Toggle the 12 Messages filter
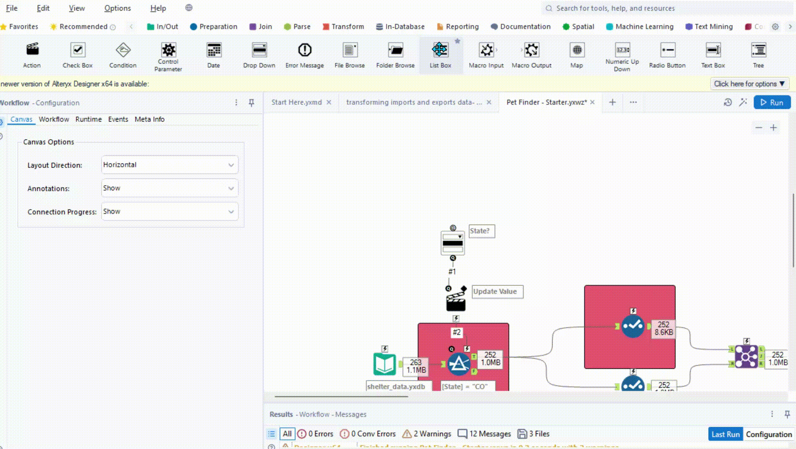The image size is (796, 449). coord(484,433)
